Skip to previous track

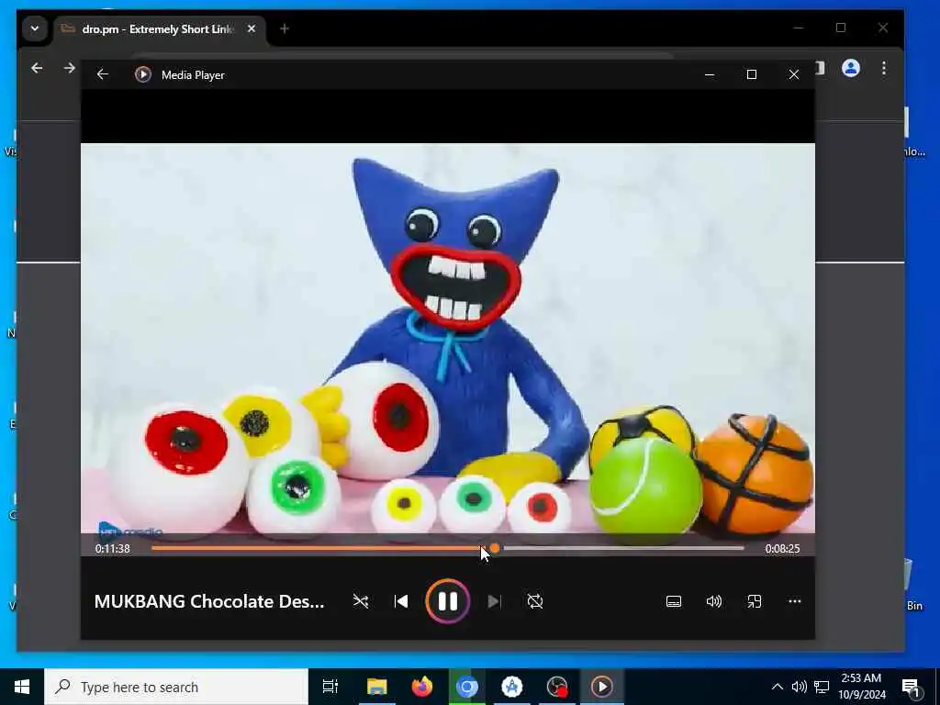pyautogui.click(x=401, y=601)
